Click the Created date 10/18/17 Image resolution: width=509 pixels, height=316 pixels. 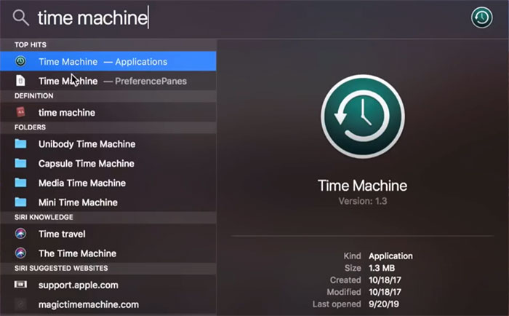point(385,280)
